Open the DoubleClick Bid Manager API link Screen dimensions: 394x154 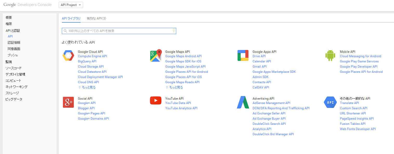click(x=273, y=134)
